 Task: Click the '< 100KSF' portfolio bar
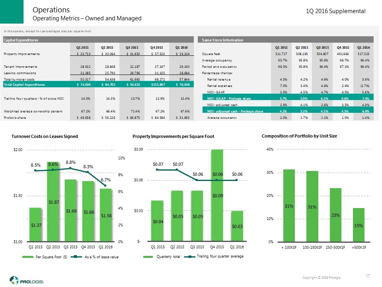point(289,205)
